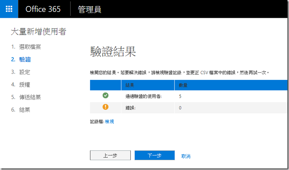Screen dimensions: 289x170
Task: Click the 驗證結果 page heading
Action: click(x=113, y=52)
